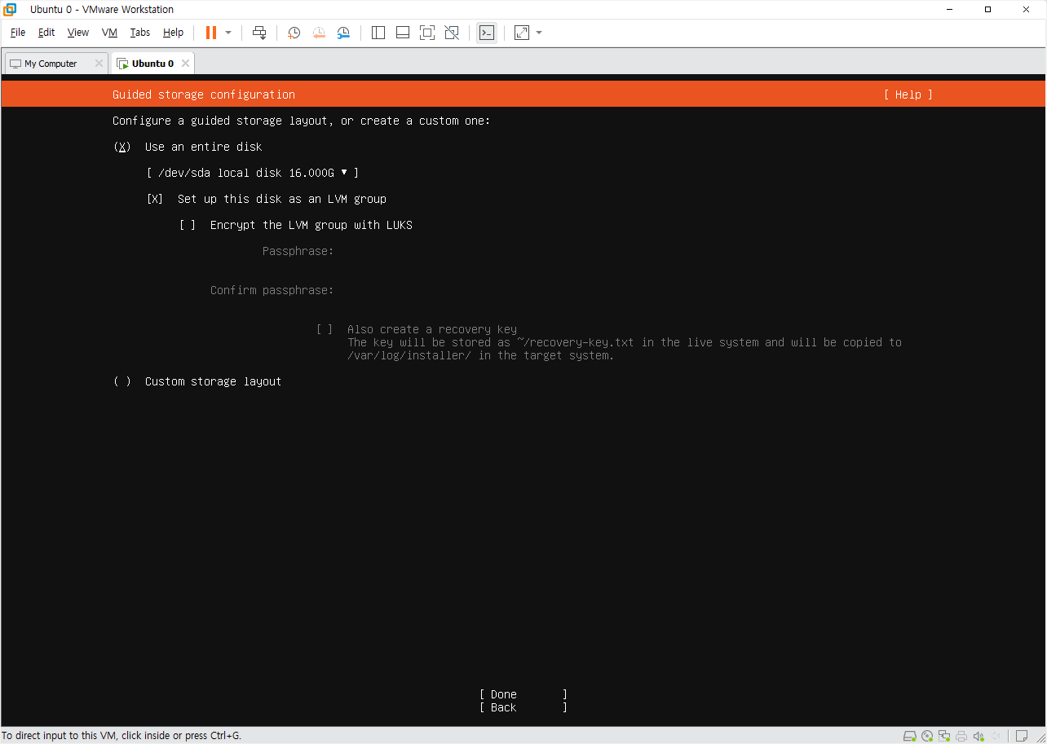This screenshot has height=744, width=1047.
Task: Open the Edit menu
Action: tap(46, 33)
